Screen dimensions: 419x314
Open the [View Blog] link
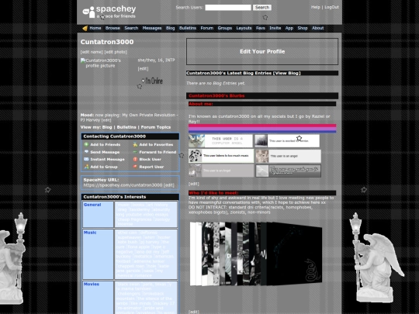(x=287, y=73)
